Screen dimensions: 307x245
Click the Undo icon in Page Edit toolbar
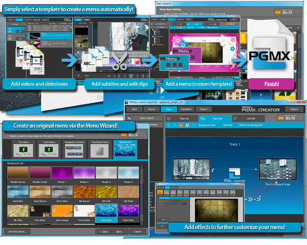coord(168,125)
